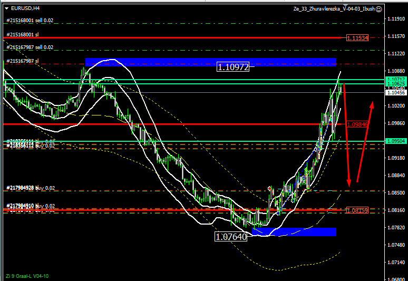Select order label #217984928 buy 0.02
Image resolution: width=408 pixels, height=281 pixels.
click(x=31, y=188)
